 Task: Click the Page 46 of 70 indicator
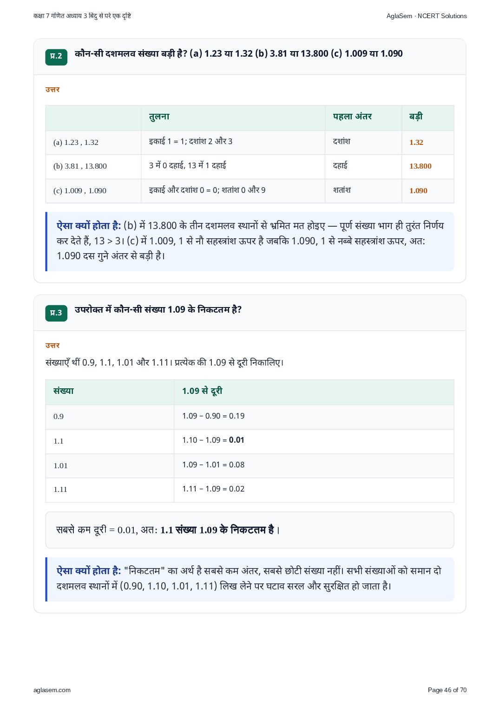pos(447,690)
